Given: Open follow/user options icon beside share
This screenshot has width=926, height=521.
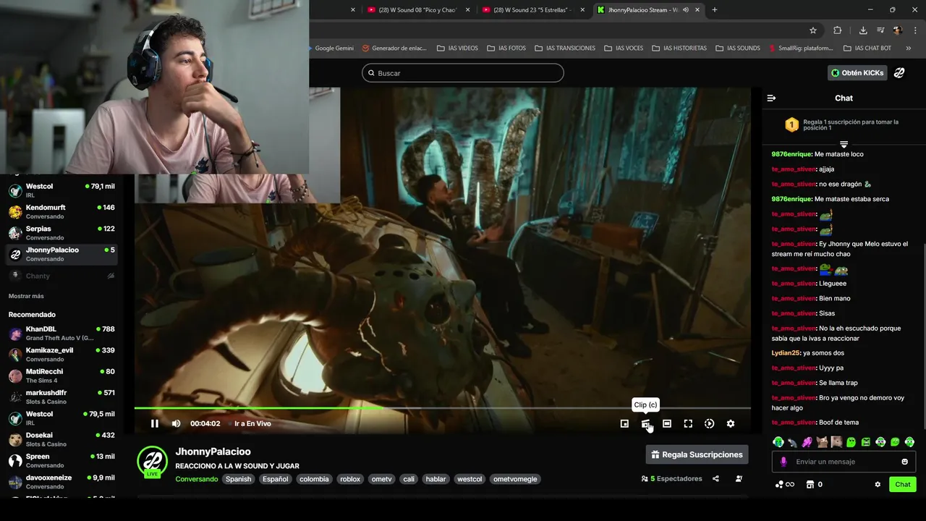Looking at the screenshot, I should (x=739, y=478).
